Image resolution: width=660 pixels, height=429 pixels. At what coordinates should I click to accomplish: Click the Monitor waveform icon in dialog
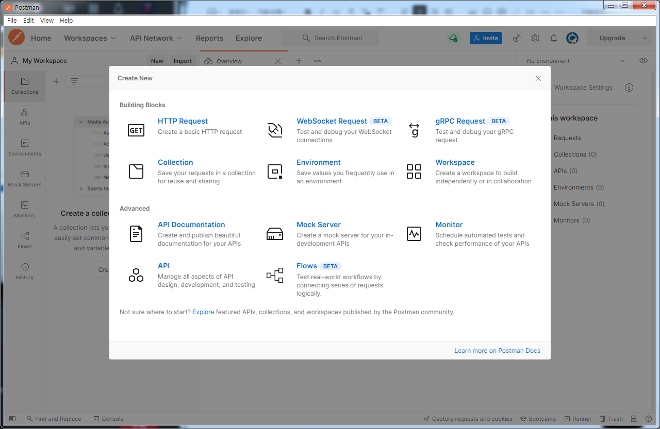coord(414,234)
